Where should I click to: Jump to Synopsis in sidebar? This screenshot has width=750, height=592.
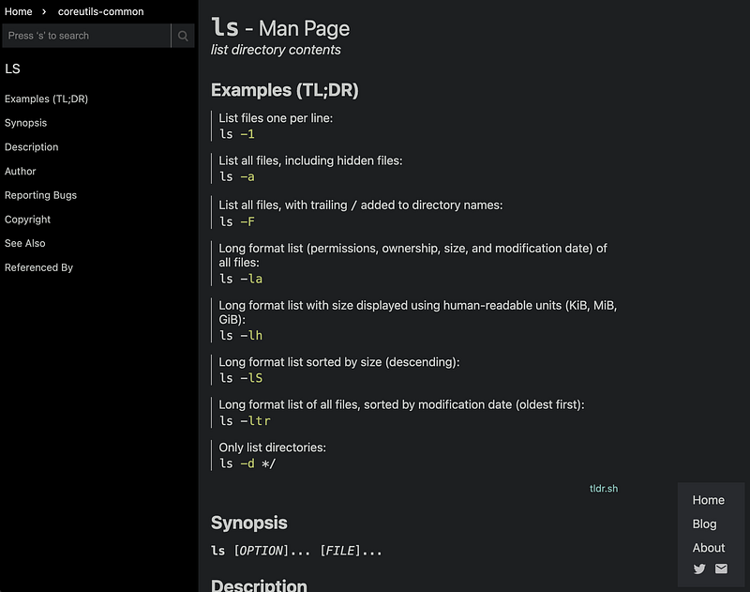(x=26, y=123)
